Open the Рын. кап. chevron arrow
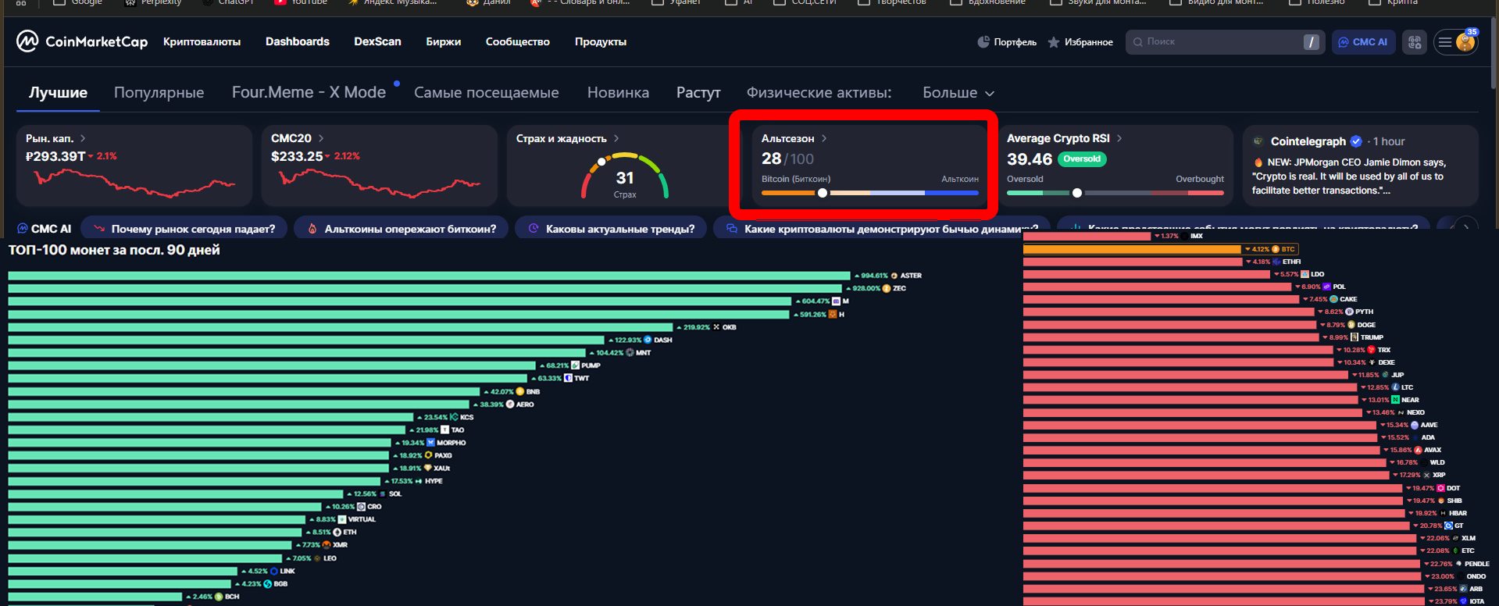1499x606 pixels. pyautogui.click(x=83, y=138)
